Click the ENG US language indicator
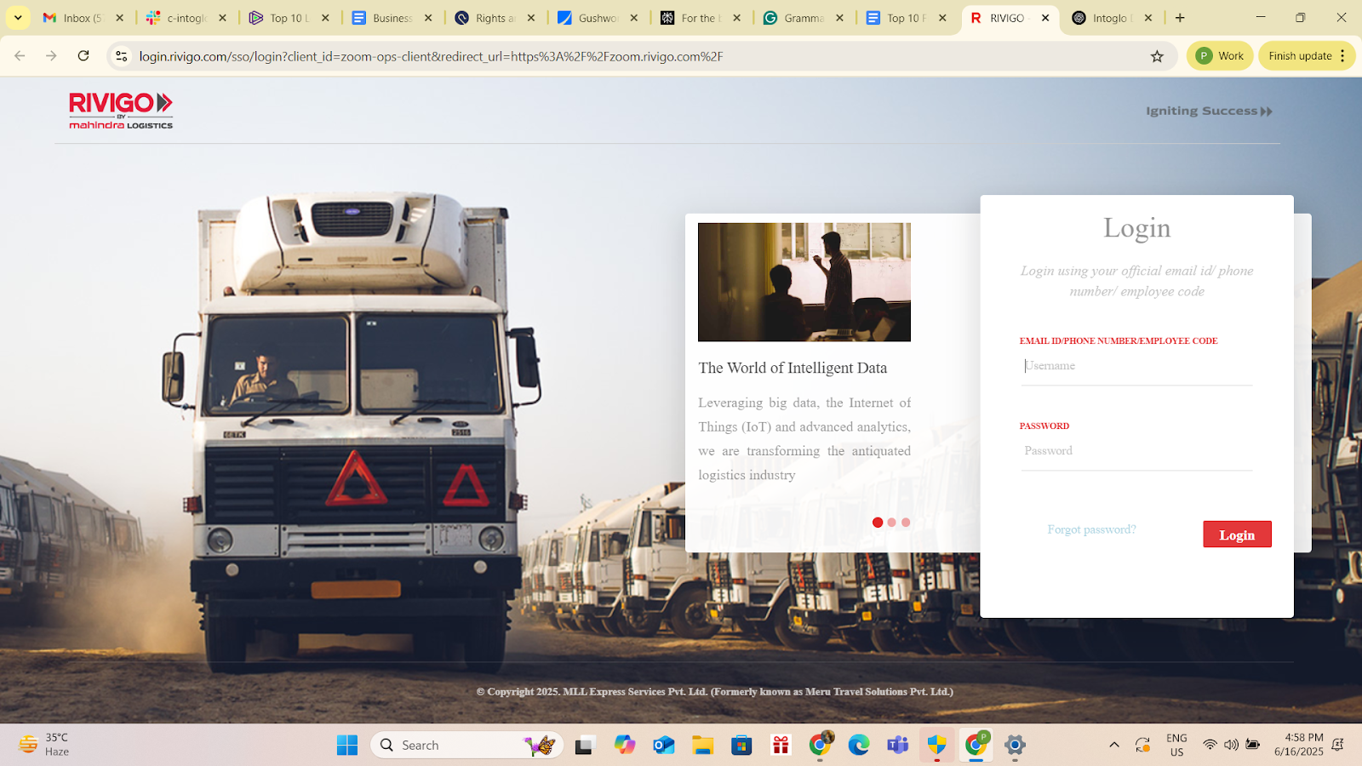 click(x=1176, y=745)
